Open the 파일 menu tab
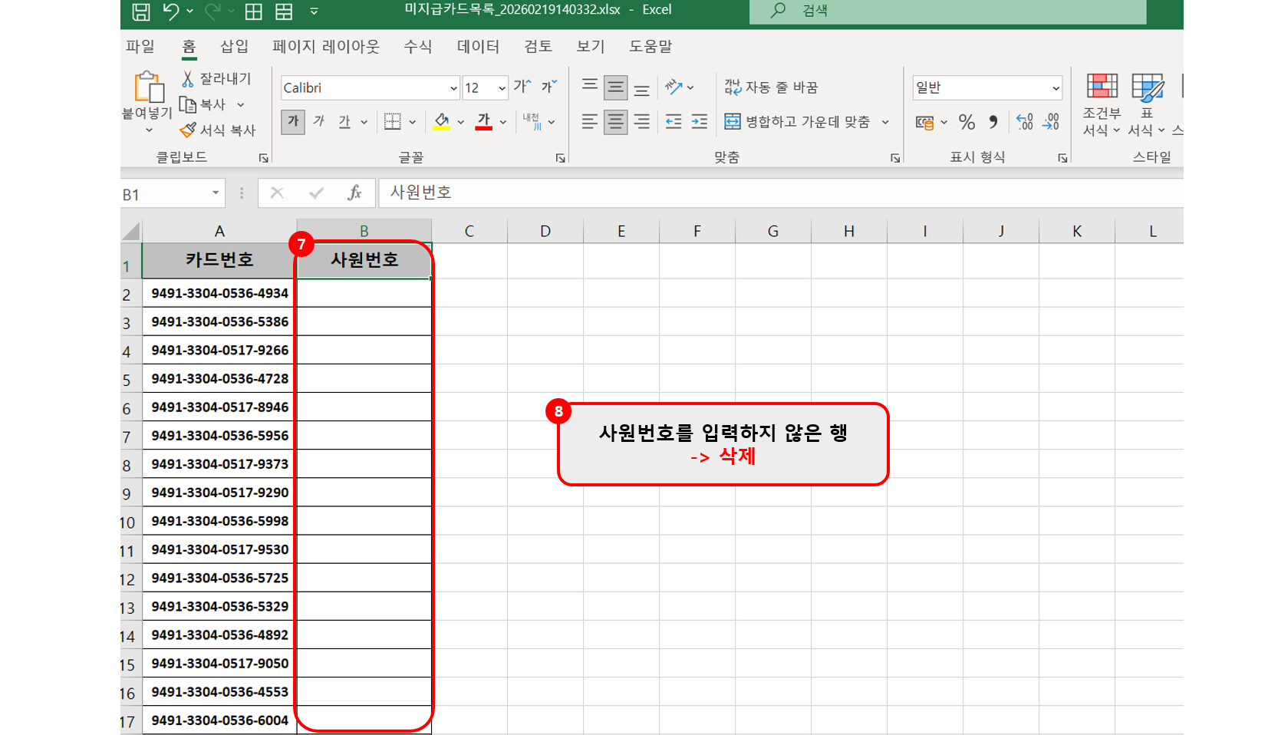 (140, 46)
